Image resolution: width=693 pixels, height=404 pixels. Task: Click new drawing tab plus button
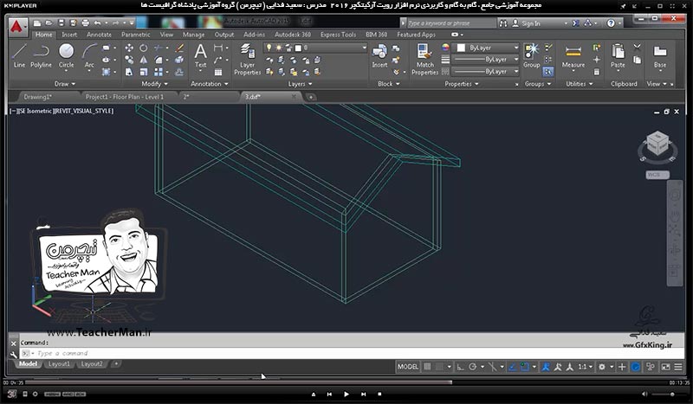tap(311, 97)
